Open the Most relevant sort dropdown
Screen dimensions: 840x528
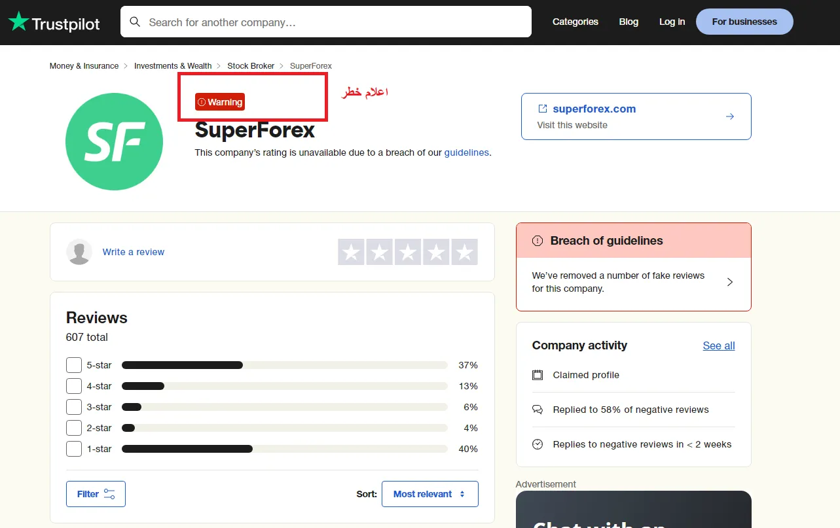click(x=429, y=494)
